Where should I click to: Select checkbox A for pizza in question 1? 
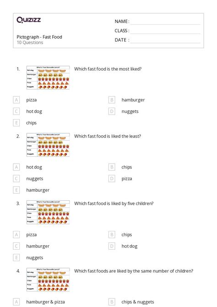[x=16, y=100]
